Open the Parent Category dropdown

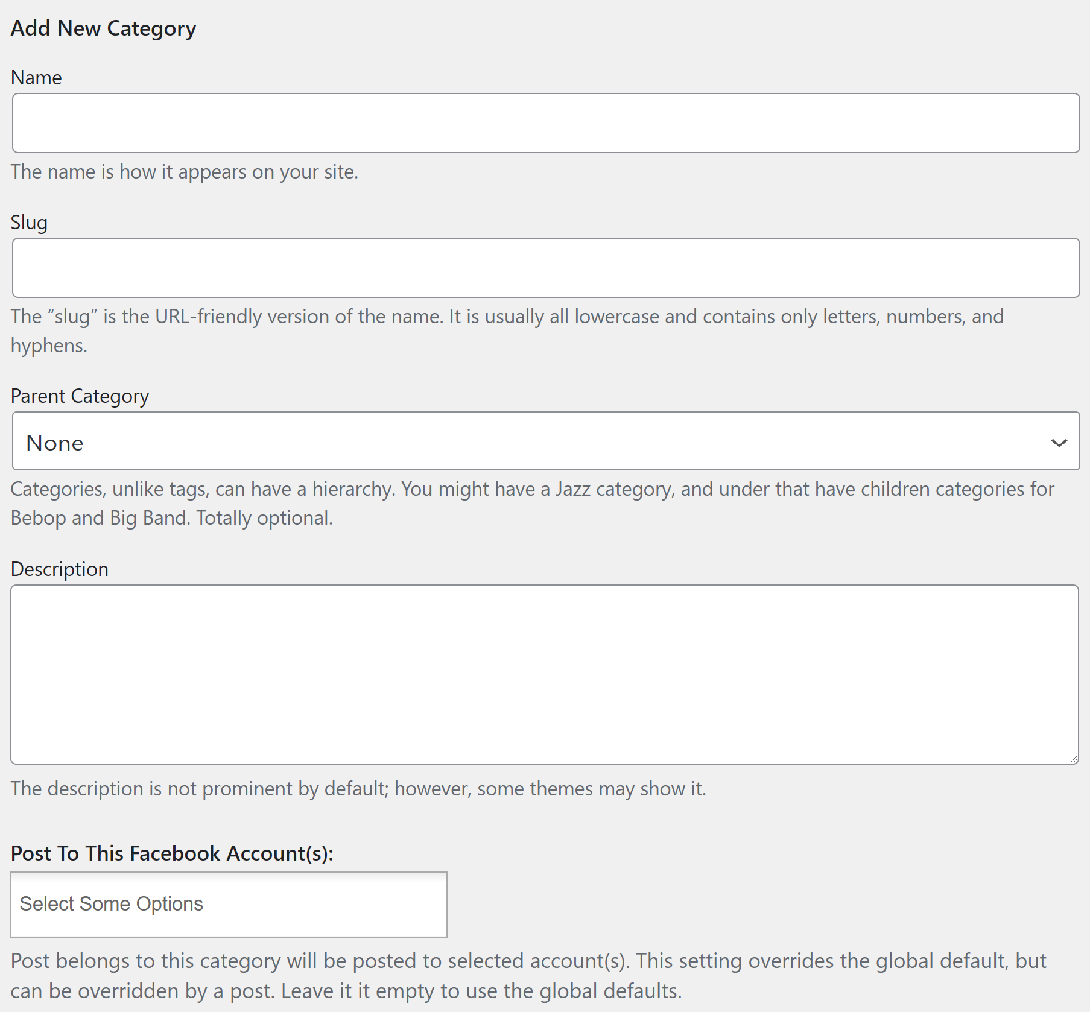coord(545,441)
